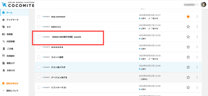208x96 pixels.
Task: Select the ホーム menu item
Action: pos(14,12)
